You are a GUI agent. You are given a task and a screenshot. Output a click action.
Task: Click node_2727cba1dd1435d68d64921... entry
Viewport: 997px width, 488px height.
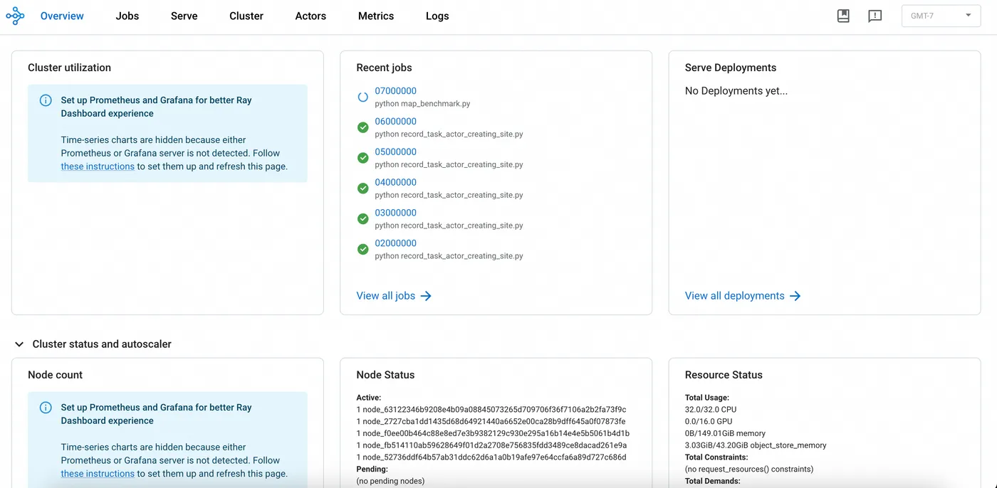(x=491, y=422)
